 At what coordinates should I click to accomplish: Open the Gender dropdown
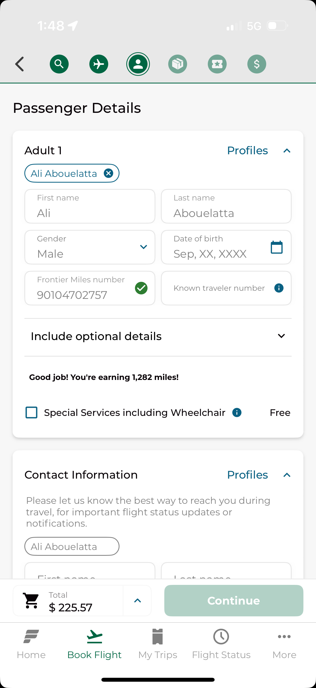click(x=144, y=247)
